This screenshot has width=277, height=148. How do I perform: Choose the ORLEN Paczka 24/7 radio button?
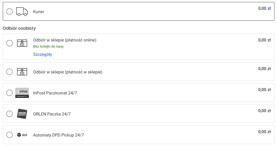coord(10,114)
